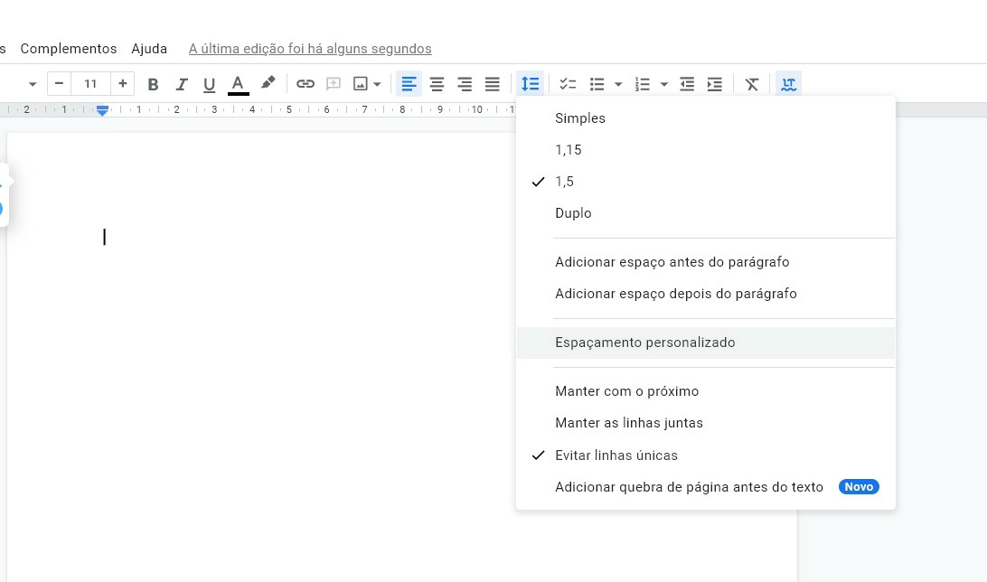The width and height of the screenshot is (987, 582).
Task: Click the font size field showing 11
Action: (90, 84)
